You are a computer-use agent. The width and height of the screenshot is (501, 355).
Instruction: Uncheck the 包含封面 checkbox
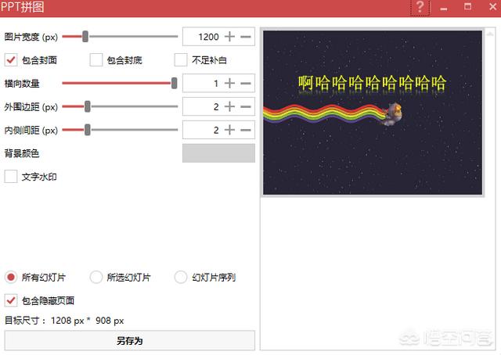[11, 59]
